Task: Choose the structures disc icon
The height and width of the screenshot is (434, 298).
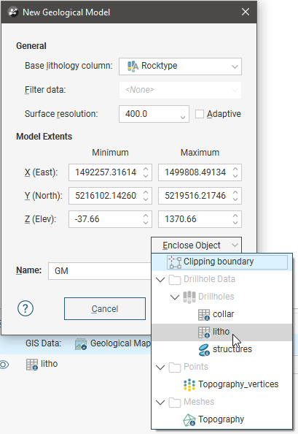Action: [204, 349]
